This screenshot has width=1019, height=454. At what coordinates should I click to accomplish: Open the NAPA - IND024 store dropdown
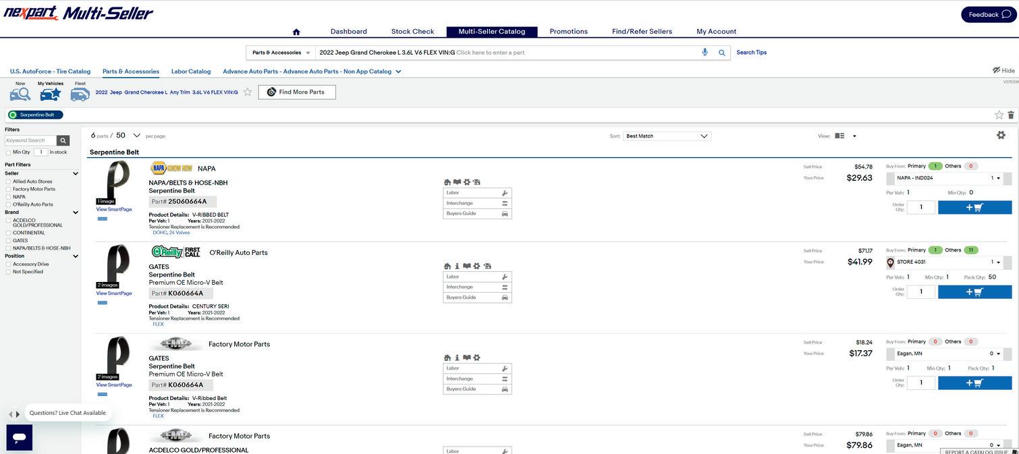click(949, 178)
